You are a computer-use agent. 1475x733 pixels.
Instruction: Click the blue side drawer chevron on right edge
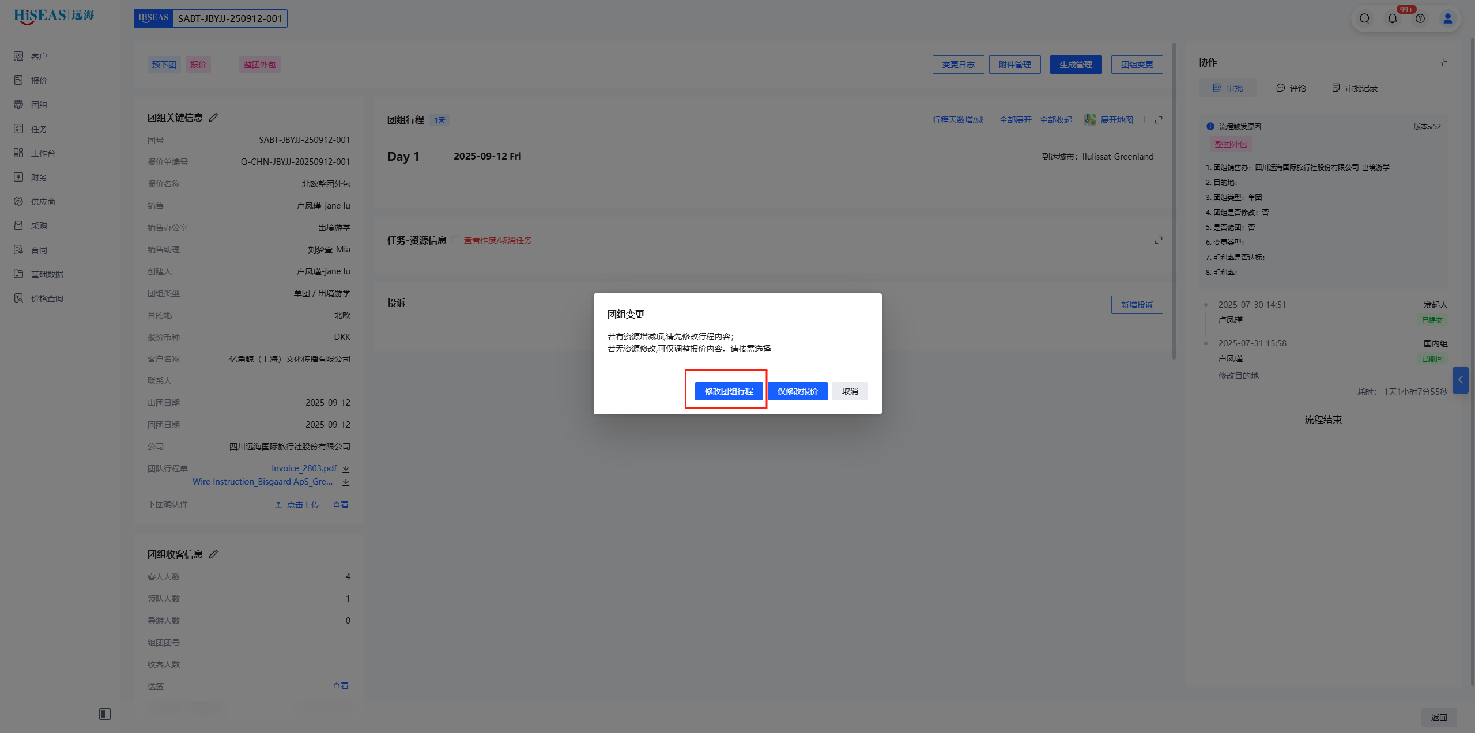(1460, 380)
